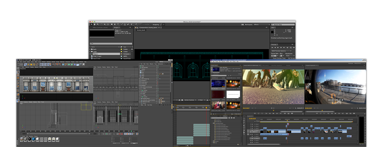
Task: Select the Type tool in After Effects
Action: point(118,25)
